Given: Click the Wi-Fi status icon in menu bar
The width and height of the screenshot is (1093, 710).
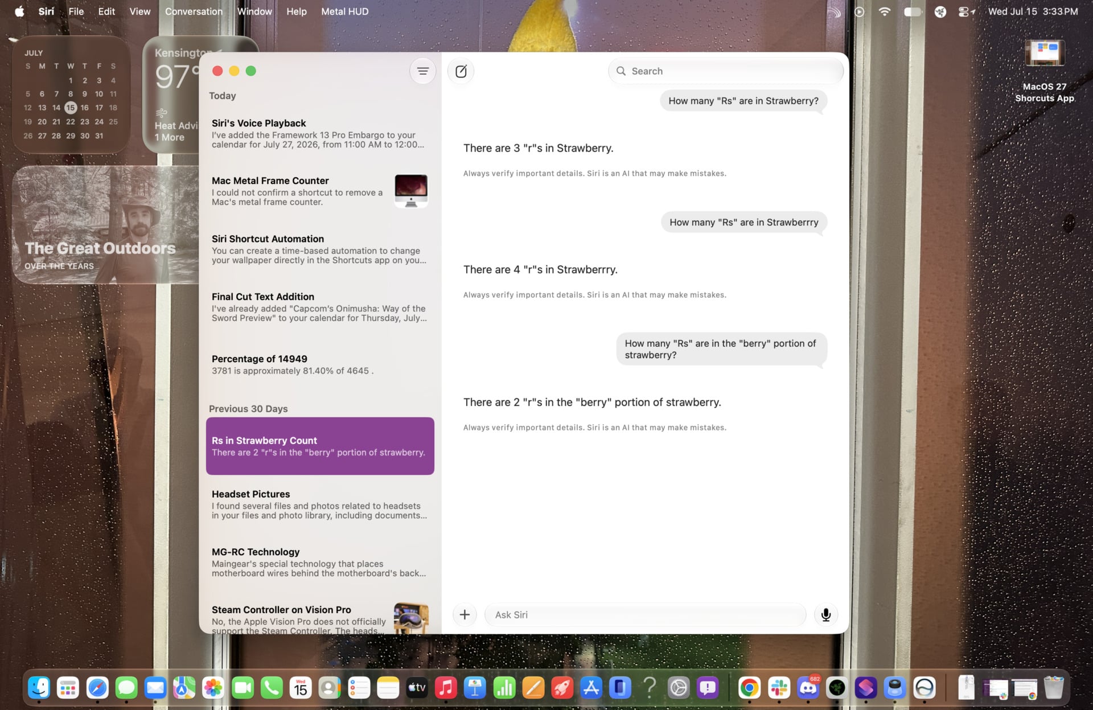Looking at the screenshot, I should (884, 11).
